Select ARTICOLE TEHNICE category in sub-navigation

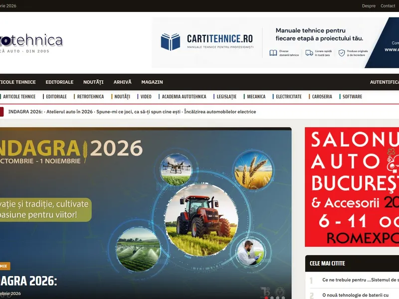tap(19, 97)
